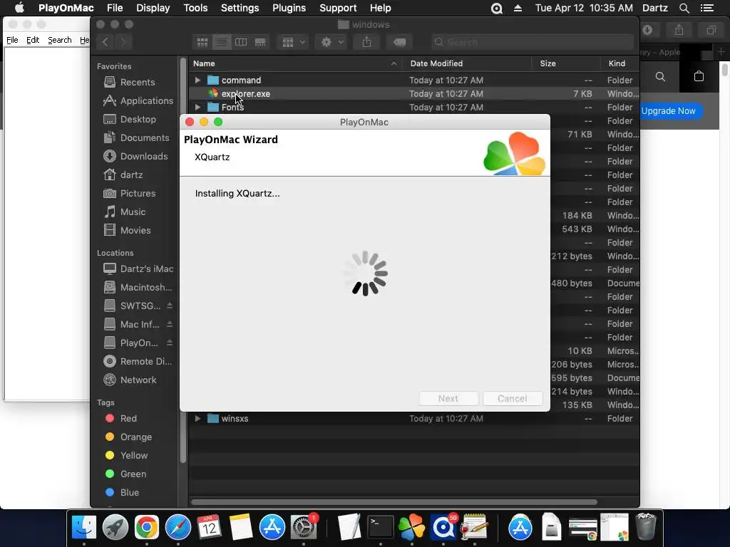The image size is (730, 547).
Task: Open Desktop in Finder sidebar
Action: pyautogui.click(x=130, y=119)
